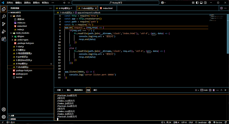Open the Manage gear icon
This screenshot has width=229, height=124.
(4, 117)
